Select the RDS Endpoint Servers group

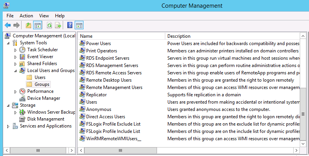(108, 58)
